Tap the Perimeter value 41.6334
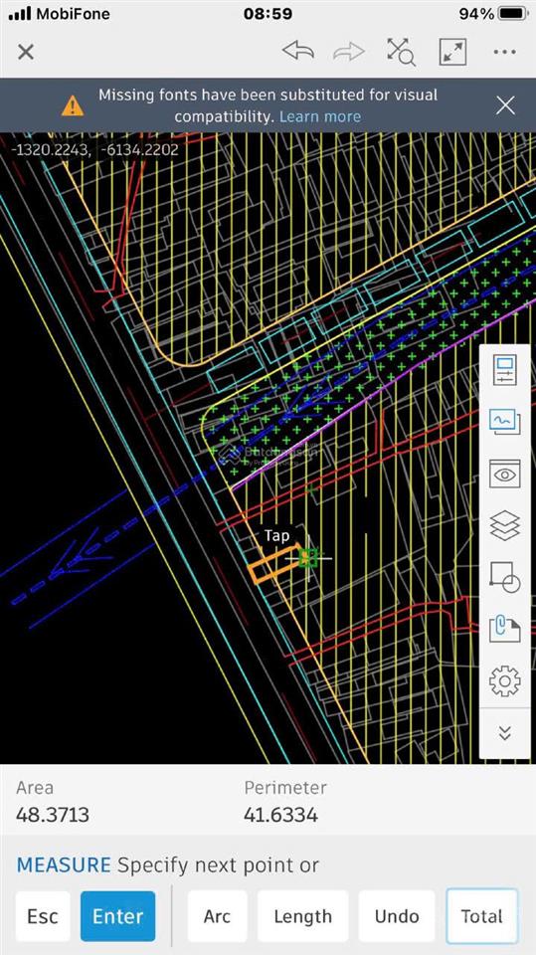The width and height of the screenshot is (536, 955). (x=280, y=815)
